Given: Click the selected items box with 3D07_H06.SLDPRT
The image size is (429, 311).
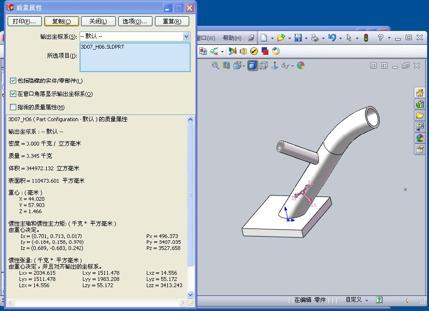Looking at the screenshot, I should click(135, 57).
